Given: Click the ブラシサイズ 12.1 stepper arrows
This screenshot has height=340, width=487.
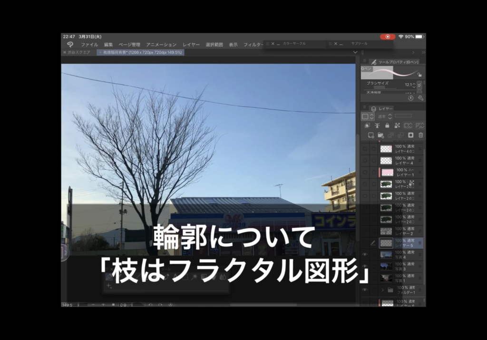Looking at the screenshot, I should click(x=414, y=85).
